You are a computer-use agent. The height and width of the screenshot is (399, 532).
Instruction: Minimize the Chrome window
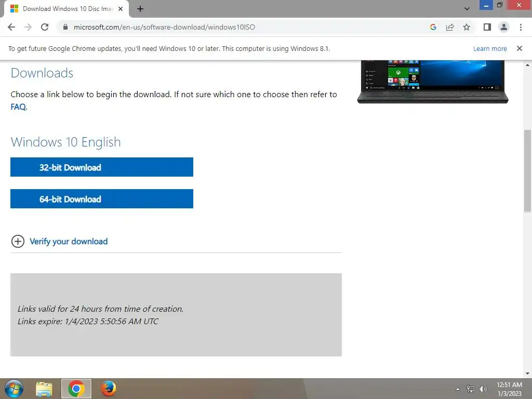pyautogui.click(x=486, y=5)
